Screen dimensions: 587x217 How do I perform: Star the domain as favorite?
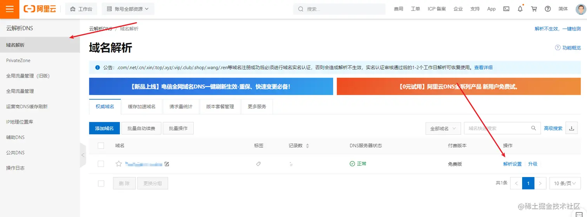click(x=119, y=164)
